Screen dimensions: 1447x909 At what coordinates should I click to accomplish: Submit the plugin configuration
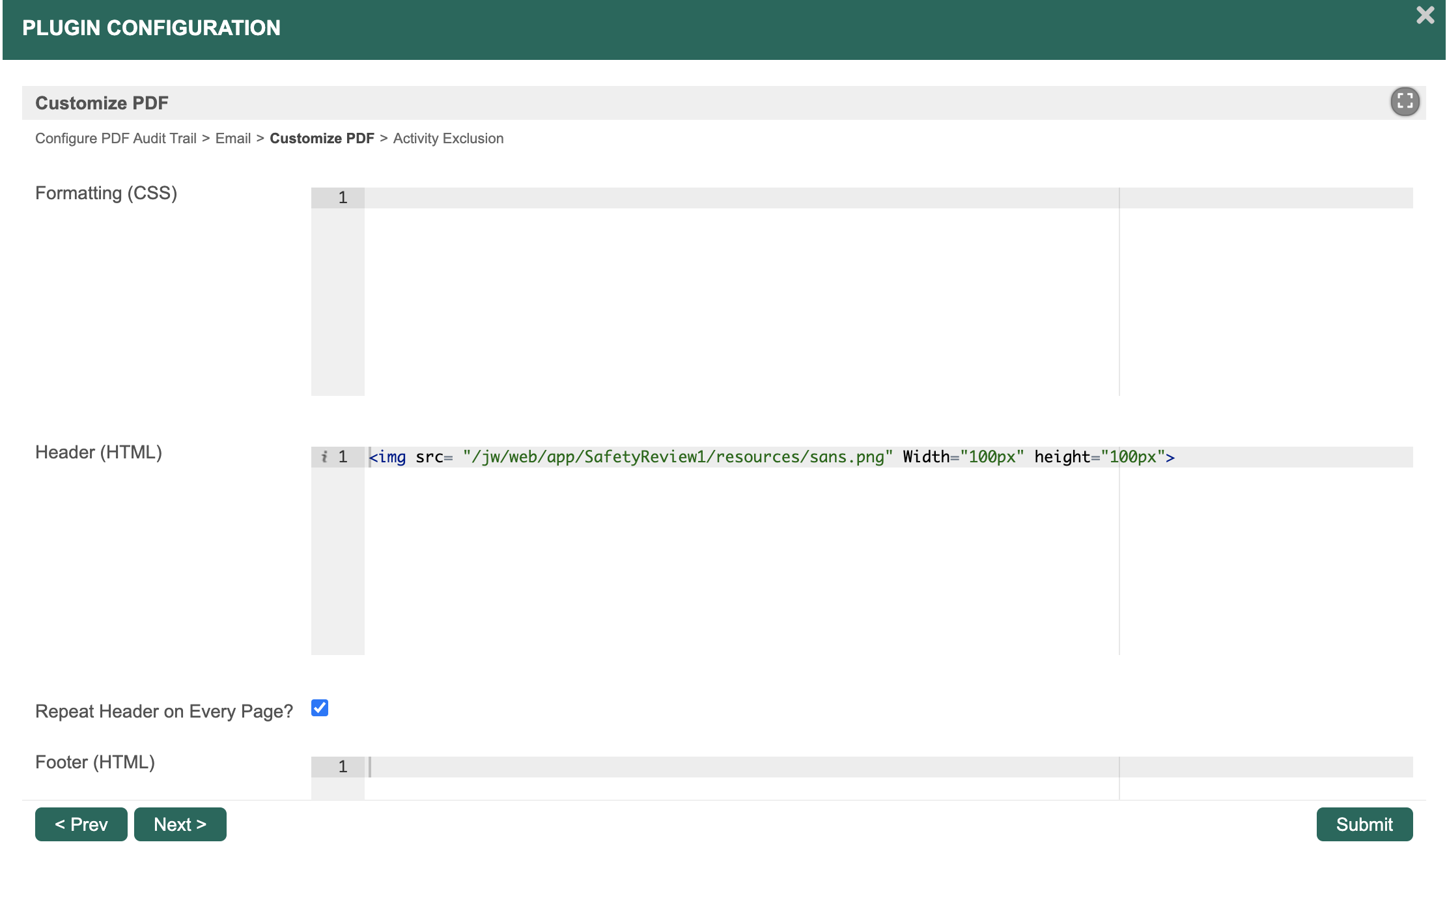(x=1364, y=824)
